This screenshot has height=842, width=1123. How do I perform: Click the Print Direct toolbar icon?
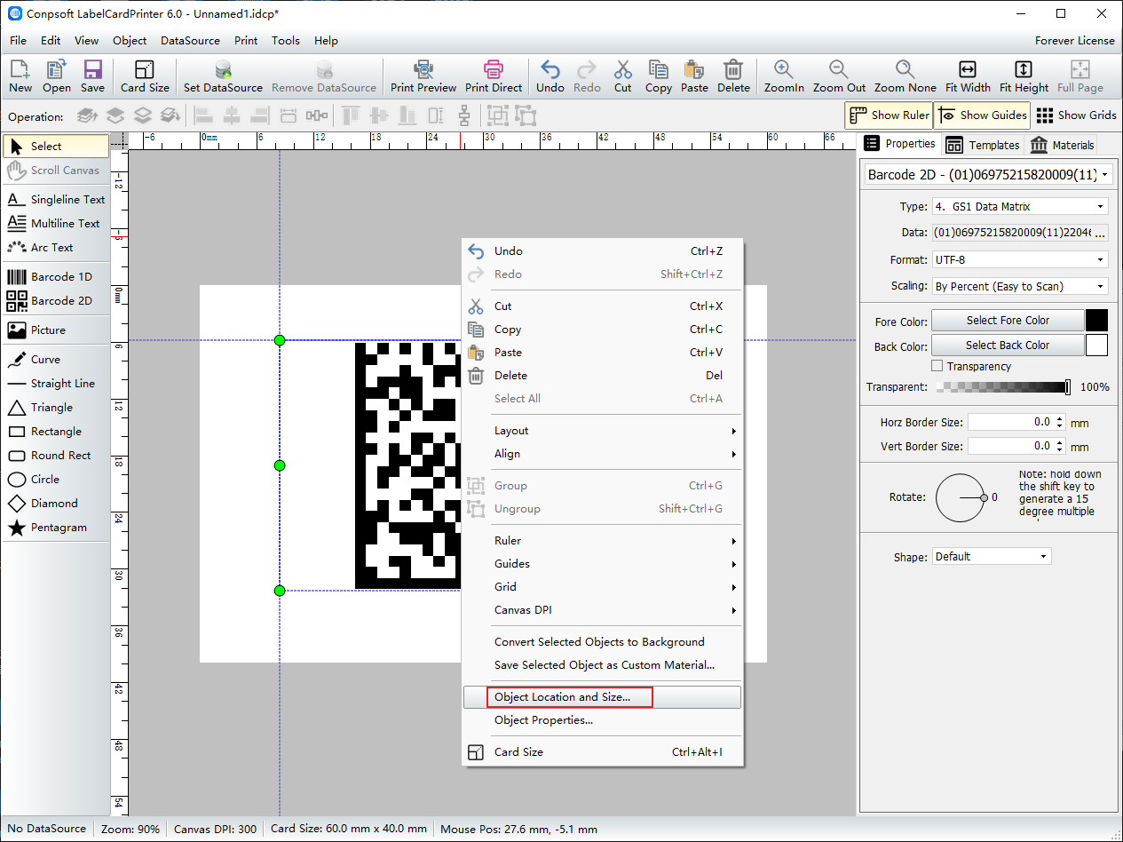tap(494, 76)
